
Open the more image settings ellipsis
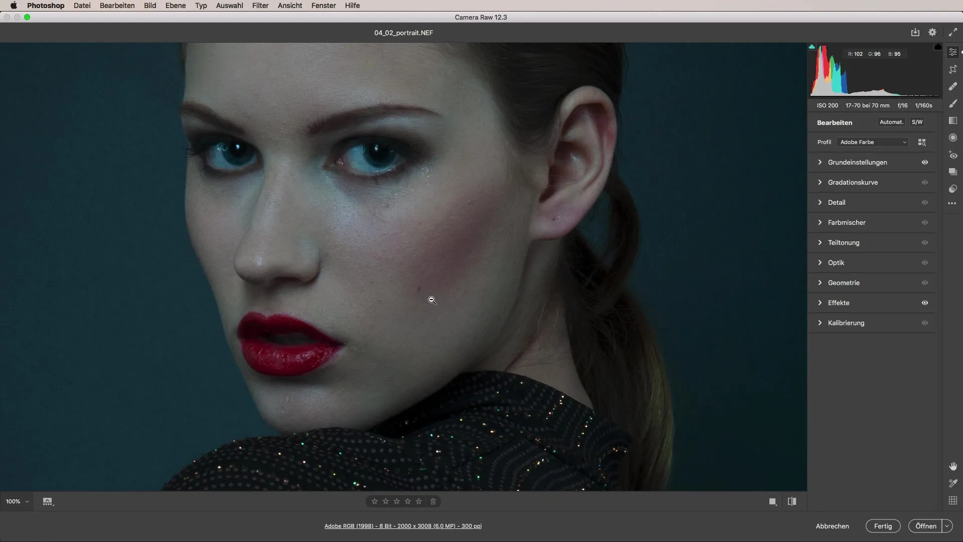click(x=952, y=203)
